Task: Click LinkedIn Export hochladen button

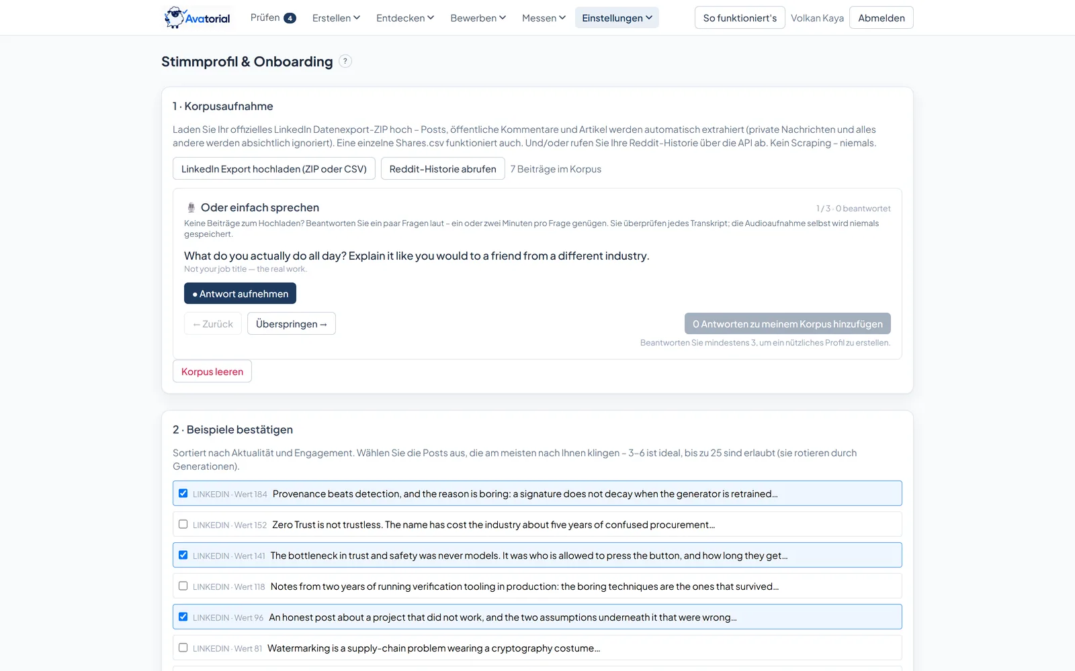Action: click(274, 169)
